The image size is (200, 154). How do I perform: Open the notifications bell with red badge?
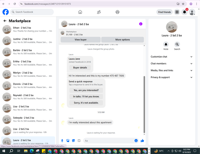tap(184, 12)
